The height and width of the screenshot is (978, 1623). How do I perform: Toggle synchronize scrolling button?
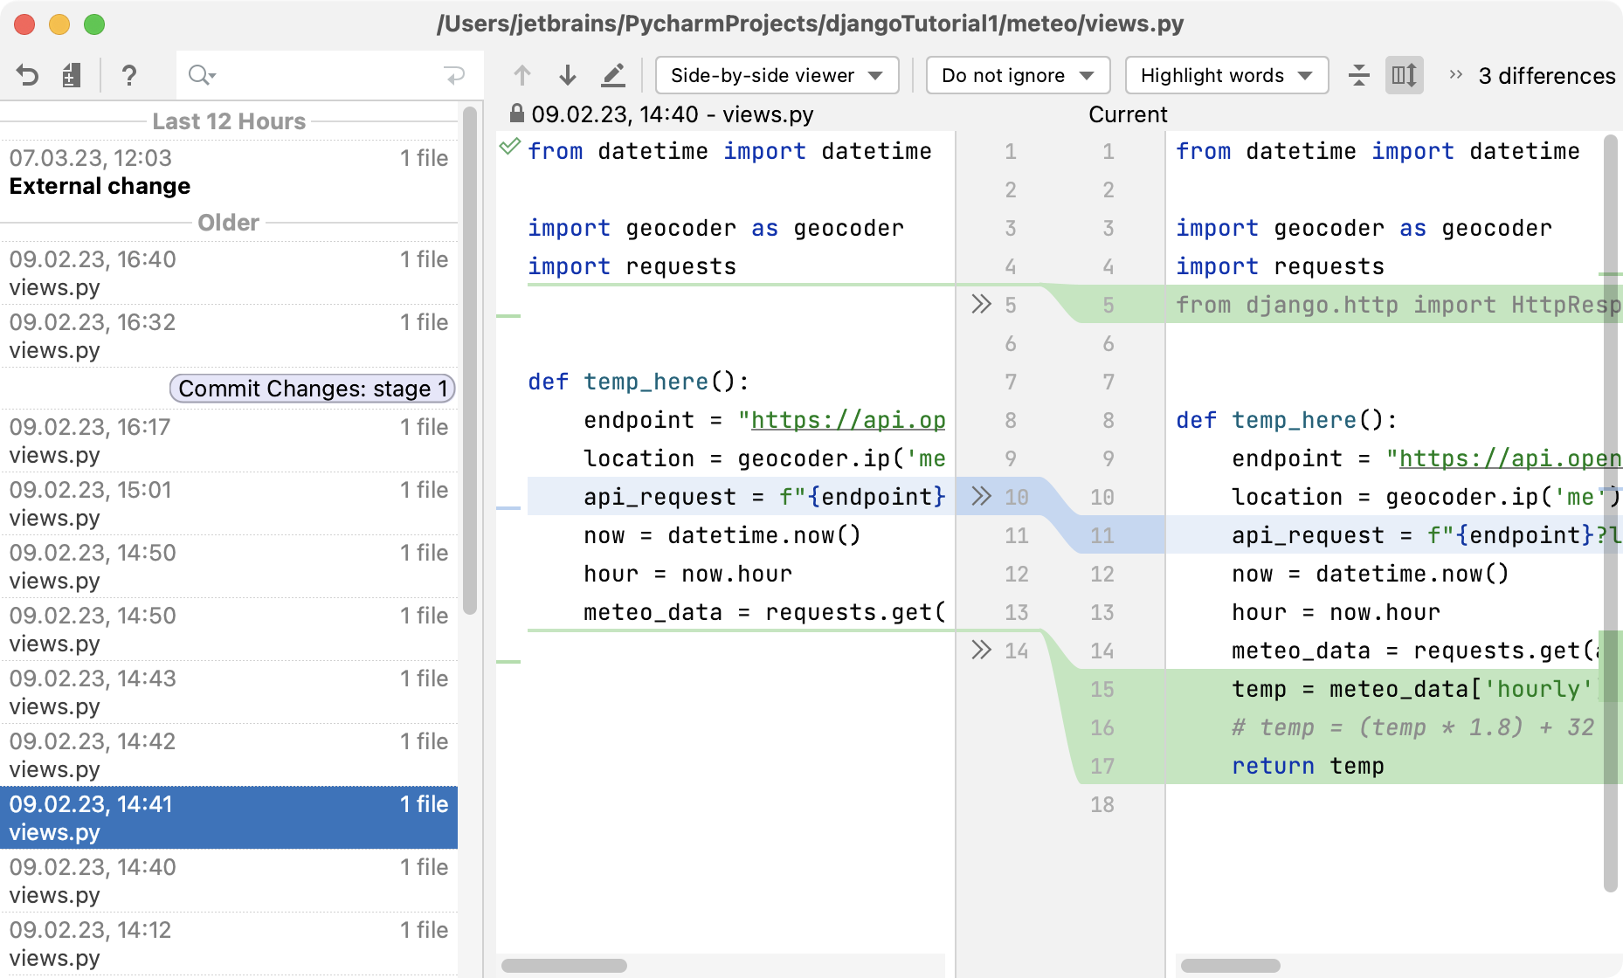click(1405, 76)
